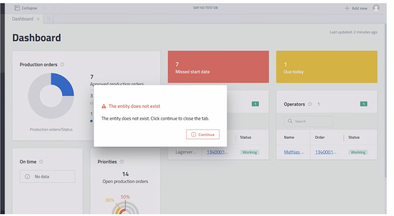
Task: Open a new tab with tab-plus icon
Action: pos(48,19)
